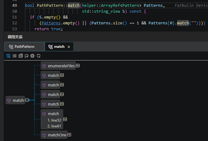Image resolution: width=208 pixels, height=141 pixels.
Task: Select the enumerateFiles caller node
Action: click(x=58, y=66)
